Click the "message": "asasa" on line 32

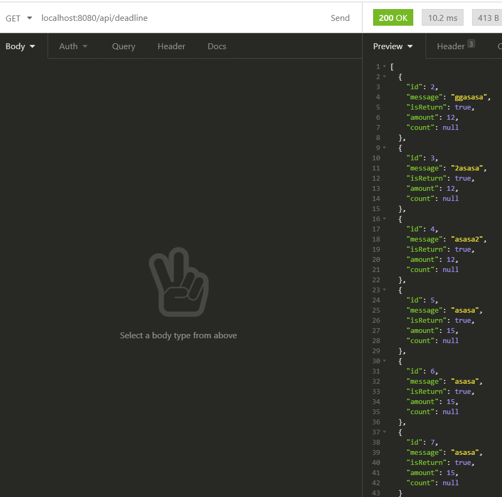[x=444, y=381]
